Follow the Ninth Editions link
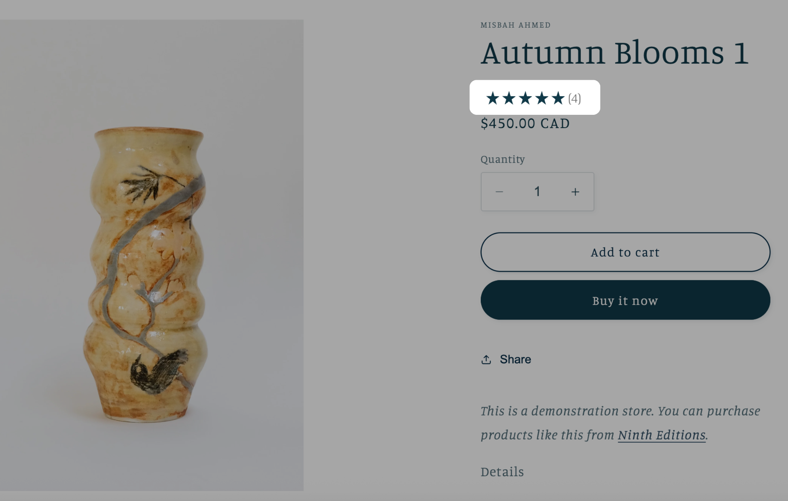The image size is (788, 501). pyautogui.click(x=661, y=435)
